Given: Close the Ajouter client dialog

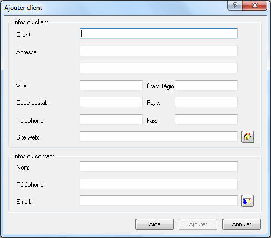Looking at the screenshot, I should (x=255, y=5).
